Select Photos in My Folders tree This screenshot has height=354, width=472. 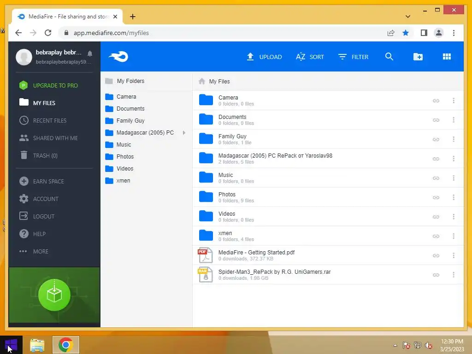[119, 157]
